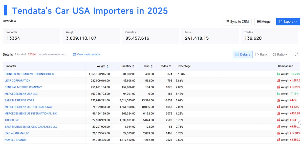Click the Overview heading
Image resolution: width=301 pixels, height=144 pixels.
(x=9, y=21)
